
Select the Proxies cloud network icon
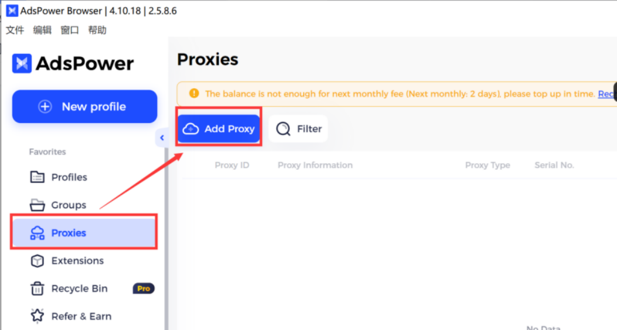click(x=38, y=233)
